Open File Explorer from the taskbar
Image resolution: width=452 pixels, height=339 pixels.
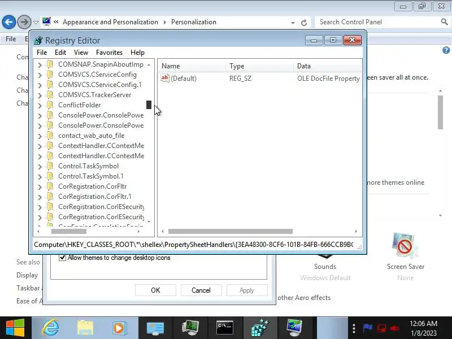(x=85, y=328)
